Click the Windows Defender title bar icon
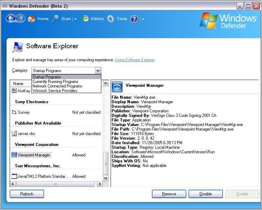Viewport: 262px width, 210px height. 5,6
